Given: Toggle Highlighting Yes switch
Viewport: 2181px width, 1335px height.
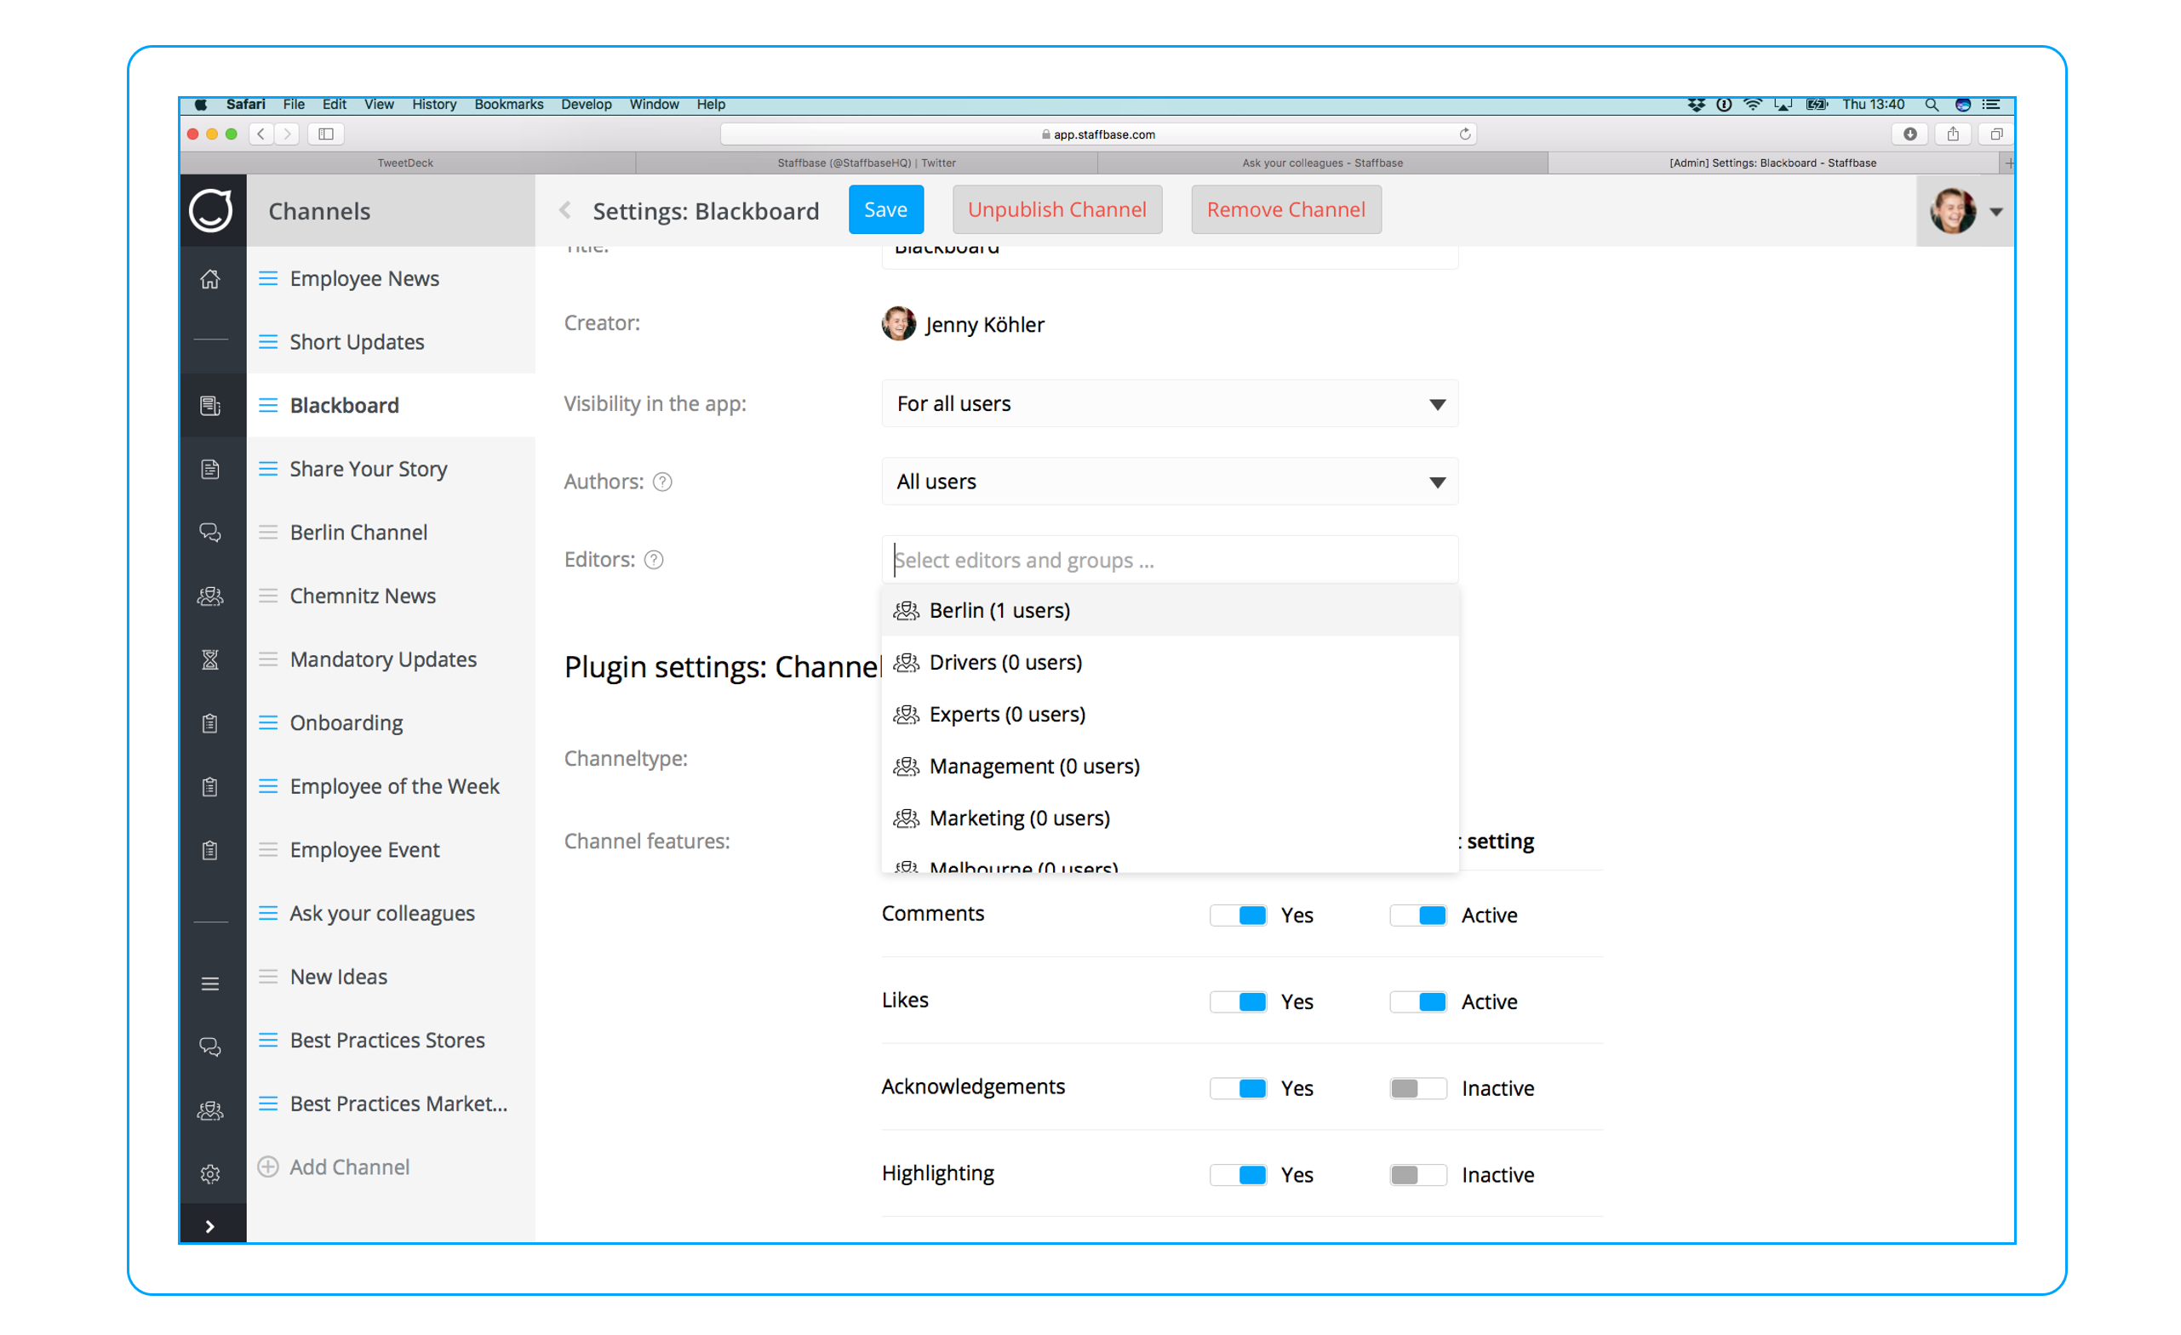Looking at the screenshot, I should click(x=1239, y=1176).
